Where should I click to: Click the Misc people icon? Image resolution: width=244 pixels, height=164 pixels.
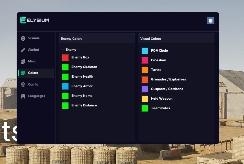coord(23,62)
